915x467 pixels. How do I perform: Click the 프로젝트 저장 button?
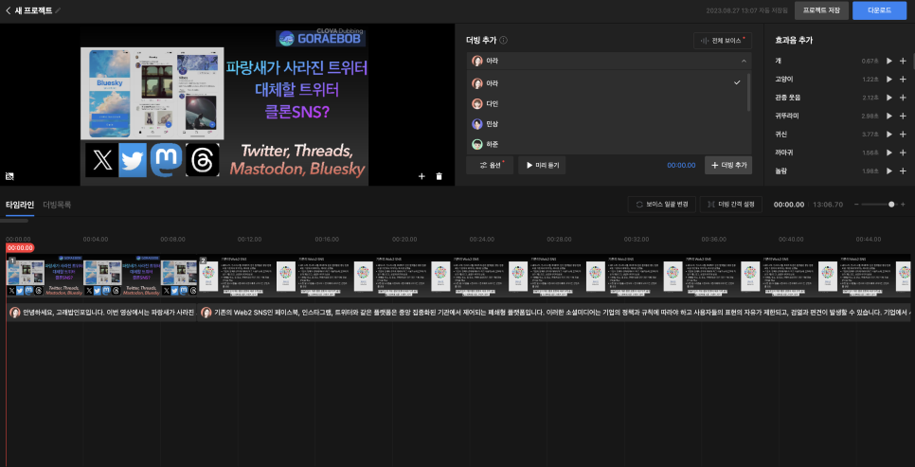[821, 10]
